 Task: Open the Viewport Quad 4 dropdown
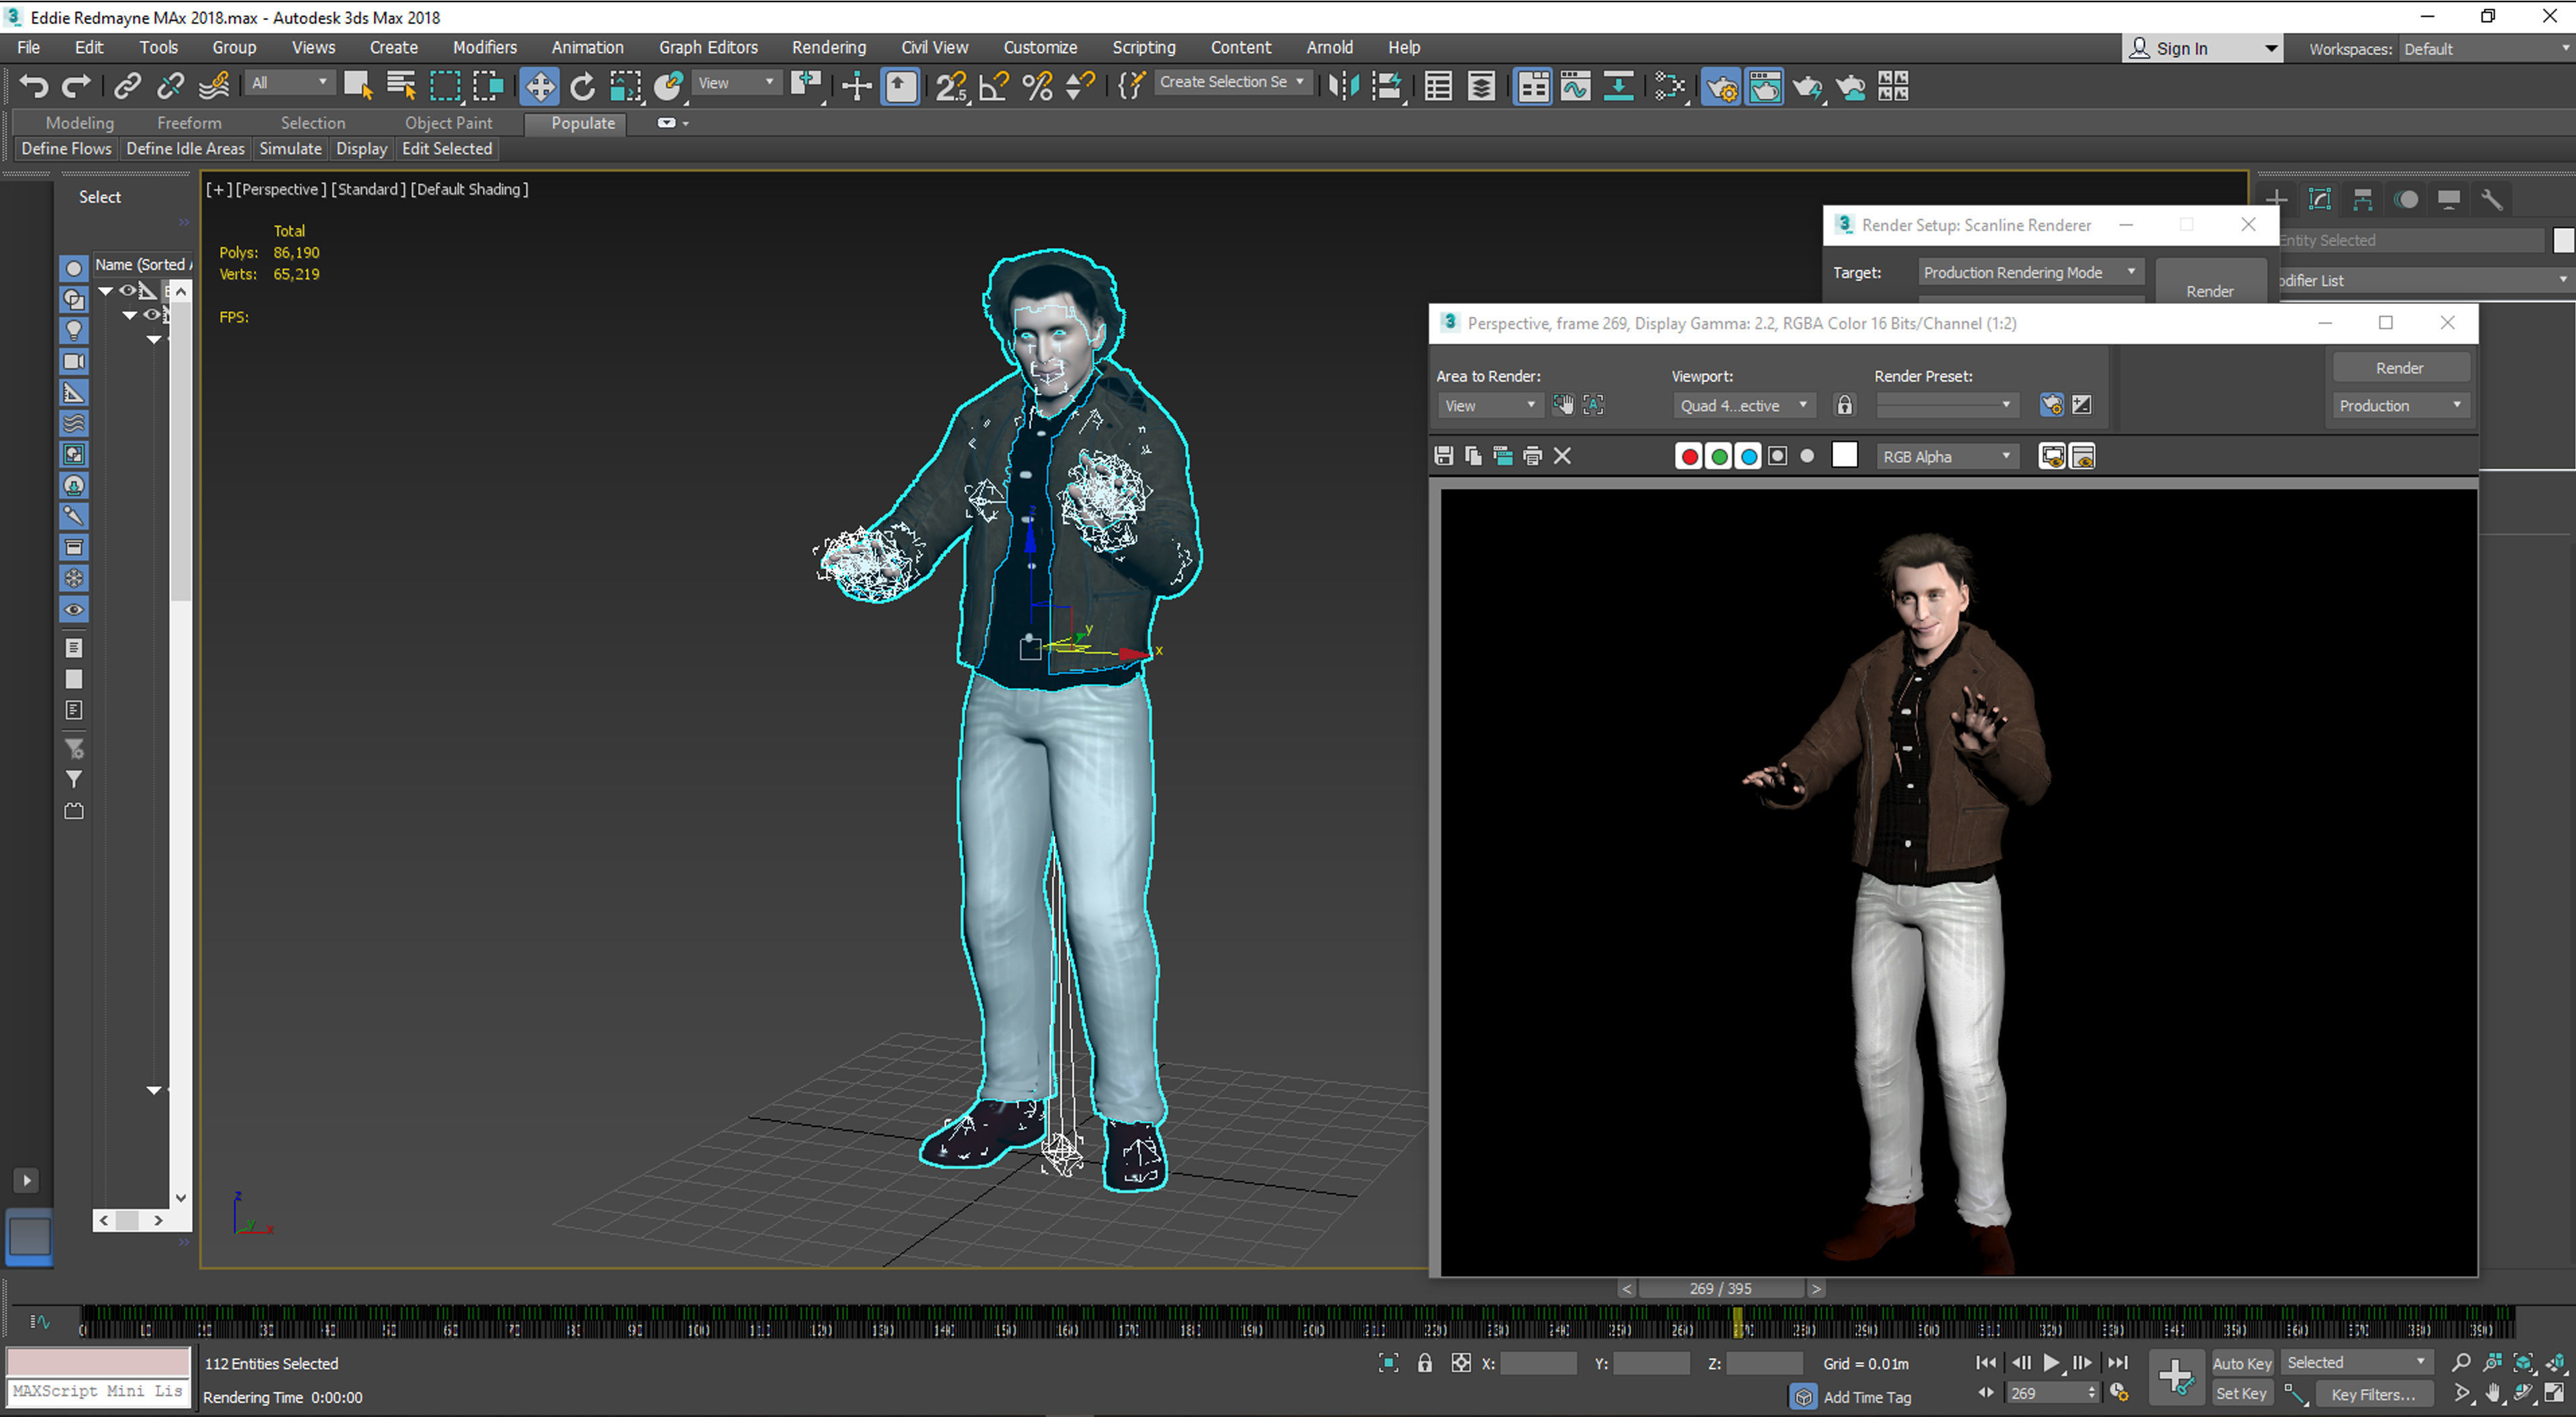[1743, 405]
